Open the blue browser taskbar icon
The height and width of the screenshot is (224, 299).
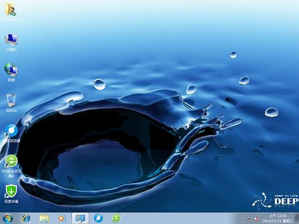98,219
